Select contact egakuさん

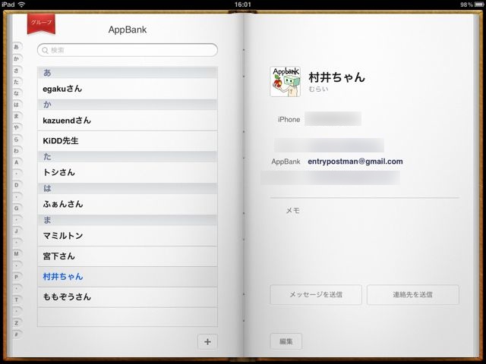click(128, 89)
